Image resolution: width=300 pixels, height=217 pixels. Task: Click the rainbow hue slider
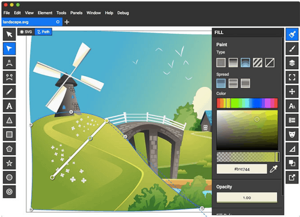tap(247, 103)
